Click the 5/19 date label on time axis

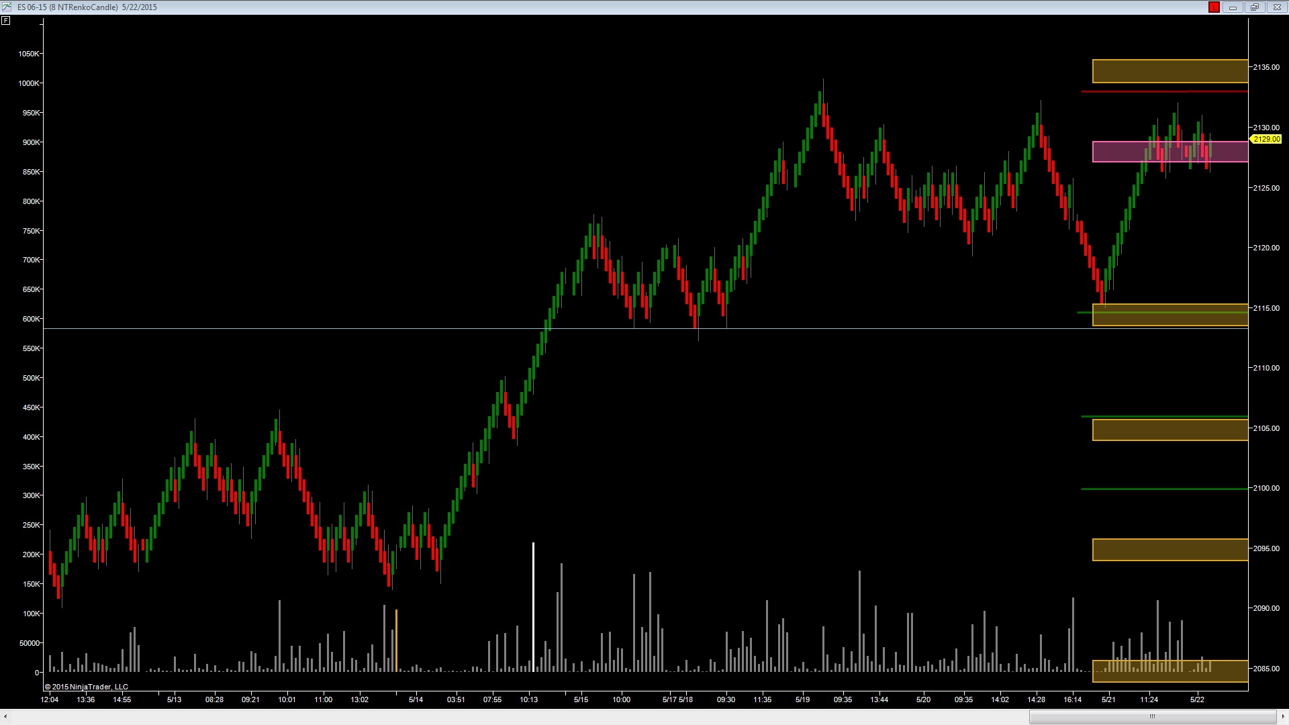(x=802, y=699)
